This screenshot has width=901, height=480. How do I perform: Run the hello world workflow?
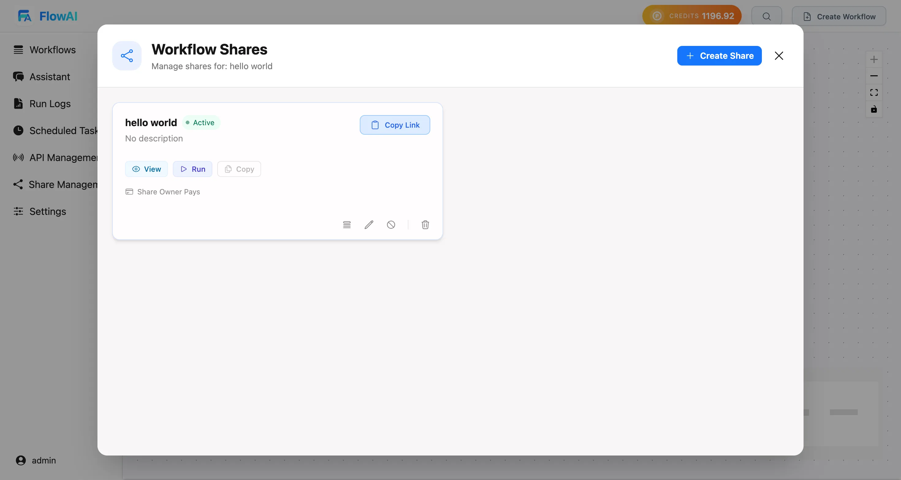point(192,169)
